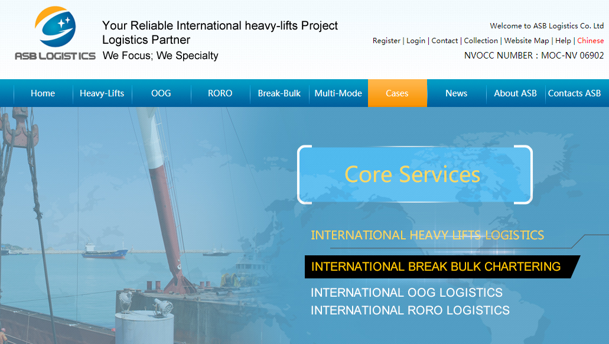Open the Multi-Mode menu item
This screenshot has height=344, width=609.
(338, 93)
